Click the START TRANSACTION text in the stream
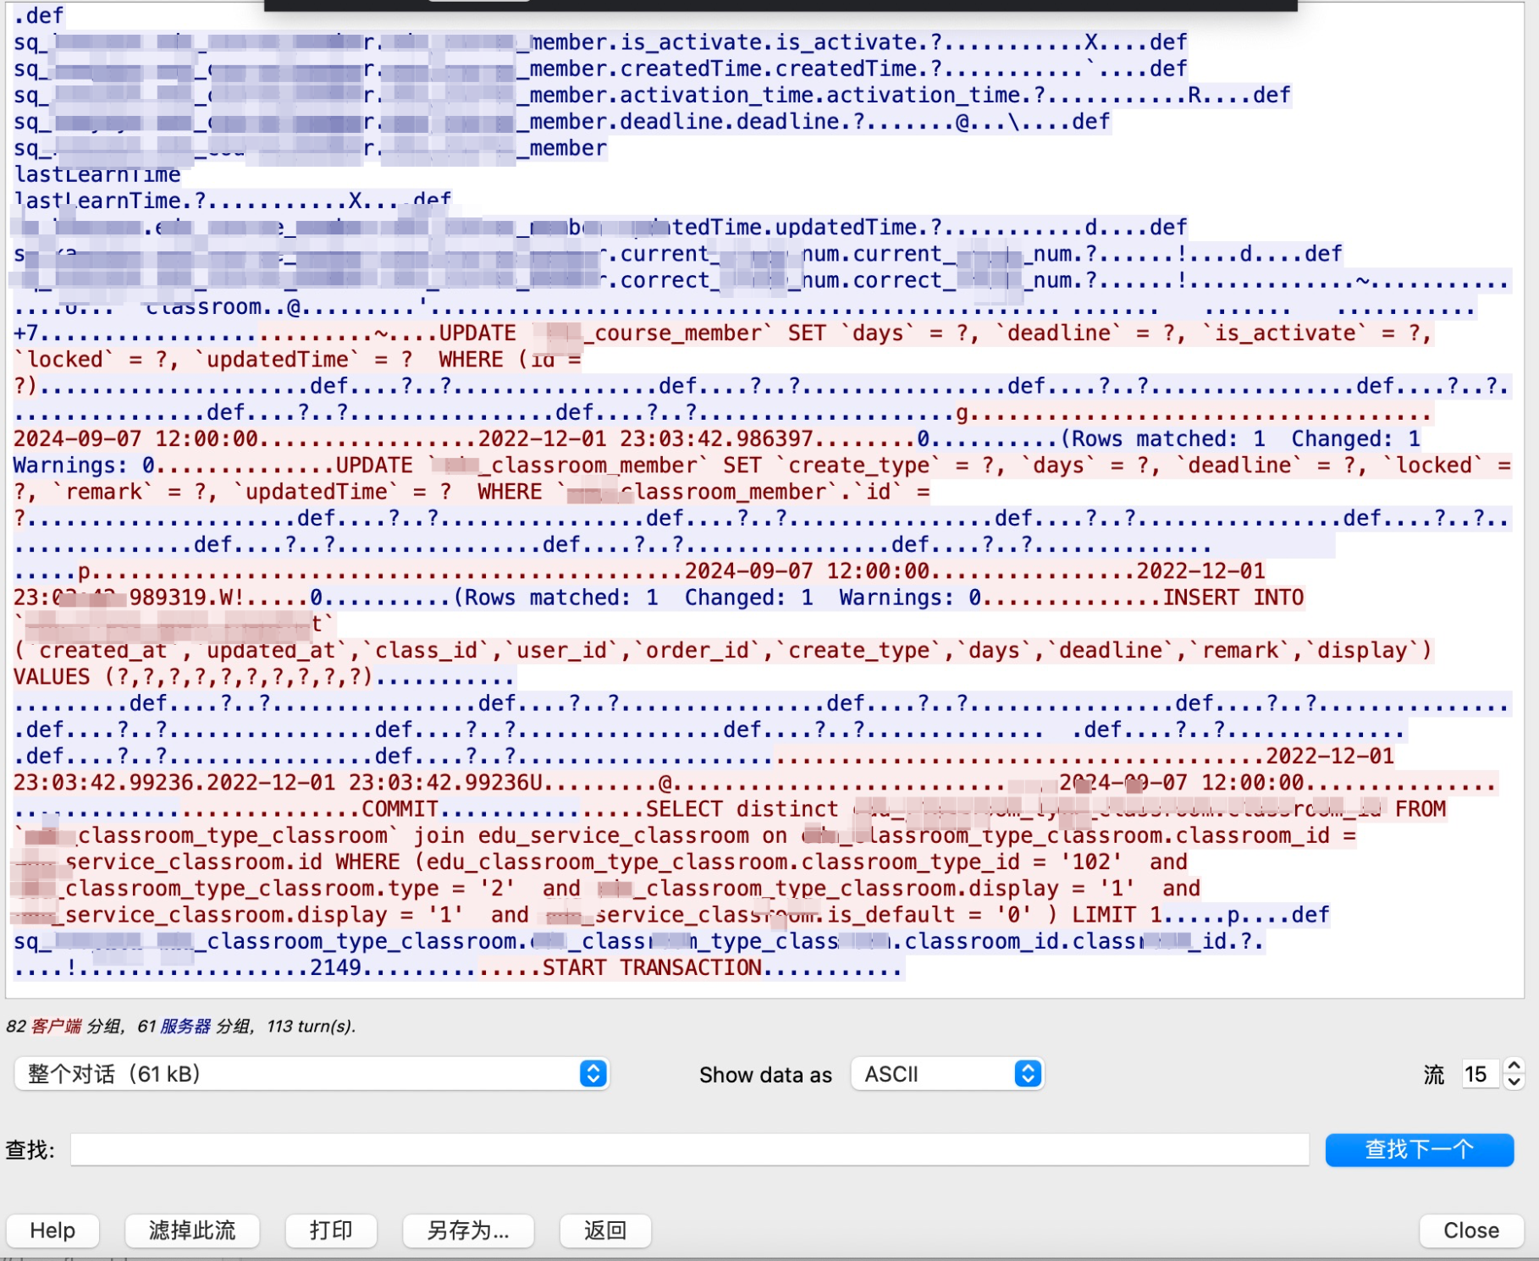This screenshot has height=1261, width=1539. 652,967
